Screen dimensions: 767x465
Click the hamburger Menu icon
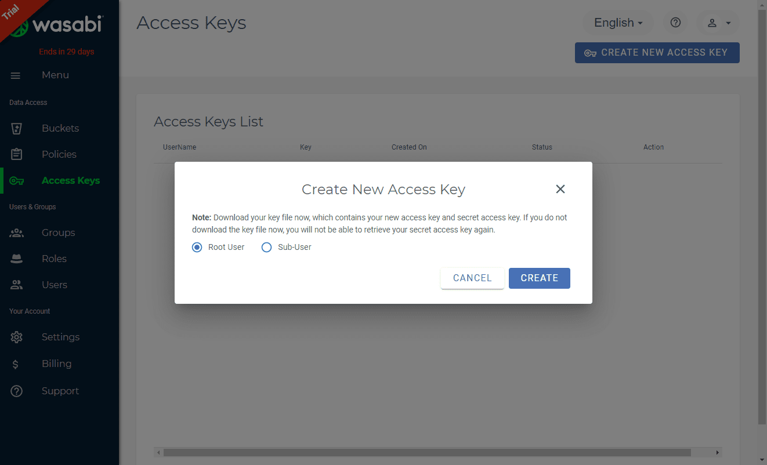(x=16, y=75)
